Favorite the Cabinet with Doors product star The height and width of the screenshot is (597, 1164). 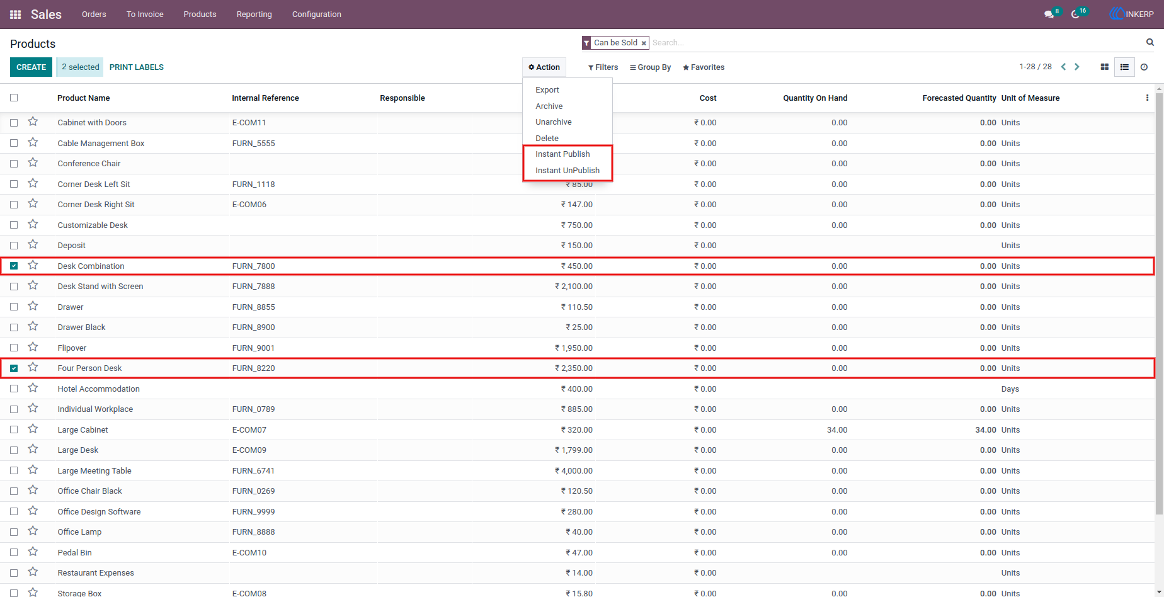coord(33,122)
